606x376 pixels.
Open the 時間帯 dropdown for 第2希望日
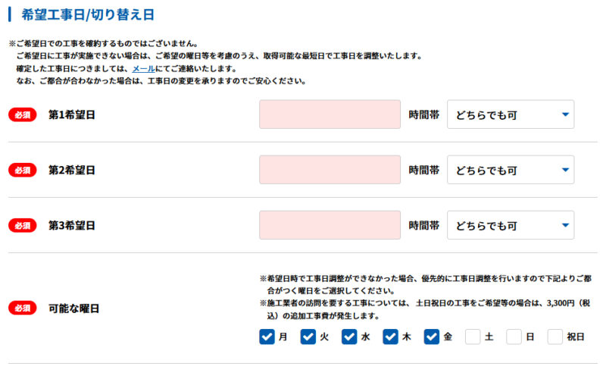click(511, 170)
